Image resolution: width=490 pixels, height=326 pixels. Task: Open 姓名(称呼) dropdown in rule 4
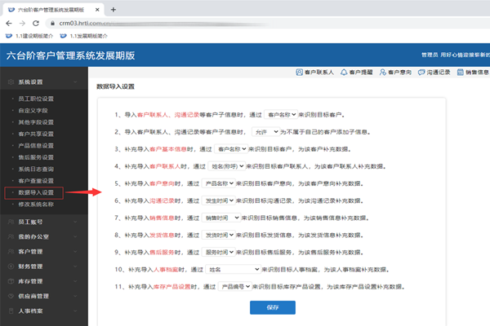click(226, 166)
